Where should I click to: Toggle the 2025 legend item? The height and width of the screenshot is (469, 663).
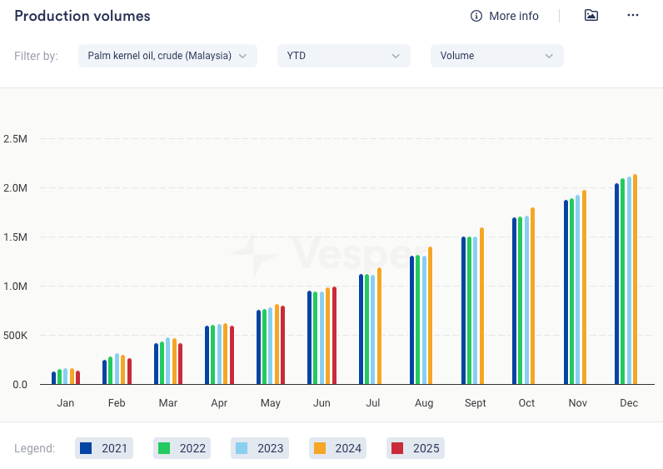pyautogui.click(x=415, y=448)
